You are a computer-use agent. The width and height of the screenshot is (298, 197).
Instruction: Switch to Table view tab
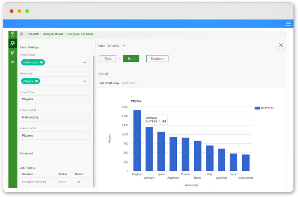(x=129, y=83)
